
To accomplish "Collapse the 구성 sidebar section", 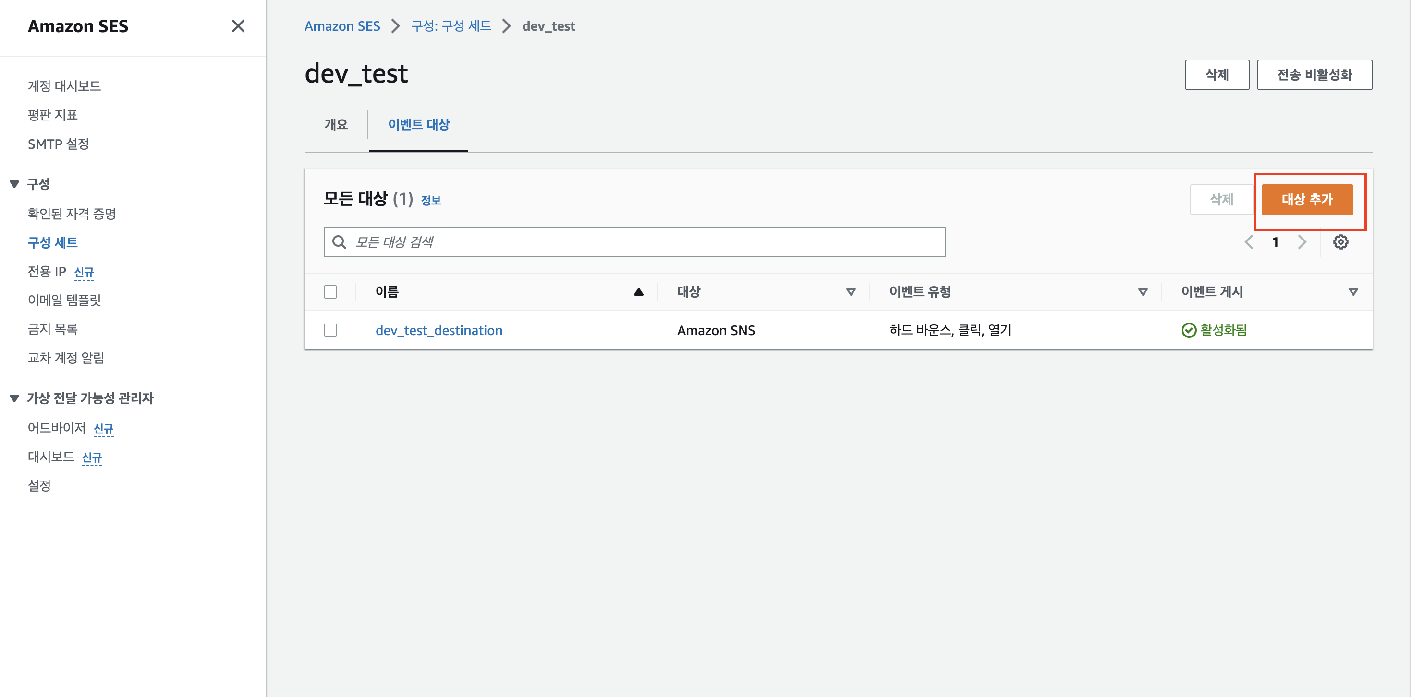I will tap(15, 184).
